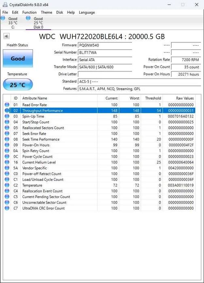Image resolution: width=204 pixels, height=283 pixels.
Task: Click the Transfer Mode field SATA/600
Action: tap(105, 67)
